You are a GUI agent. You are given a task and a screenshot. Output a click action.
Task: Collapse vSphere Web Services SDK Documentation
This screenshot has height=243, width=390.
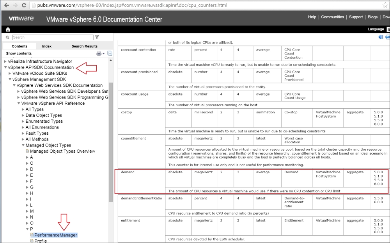click(14, 85)
